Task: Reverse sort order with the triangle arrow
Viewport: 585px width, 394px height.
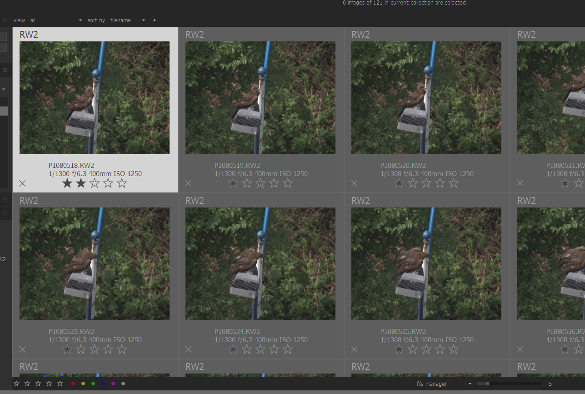Action: coord(155,20)
